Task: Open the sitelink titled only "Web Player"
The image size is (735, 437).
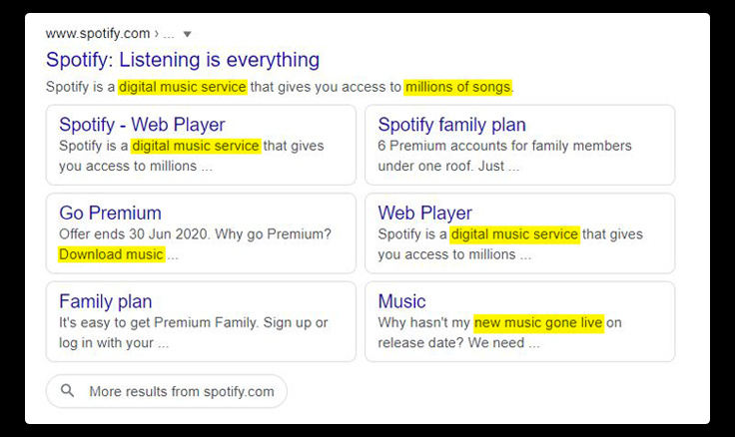Action: [x=424, y=213]
